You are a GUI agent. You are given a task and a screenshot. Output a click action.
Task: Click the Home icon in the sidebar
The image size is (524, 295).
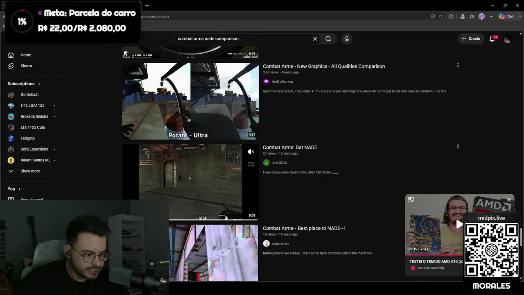pyautogui.click(x=11, y=55)
